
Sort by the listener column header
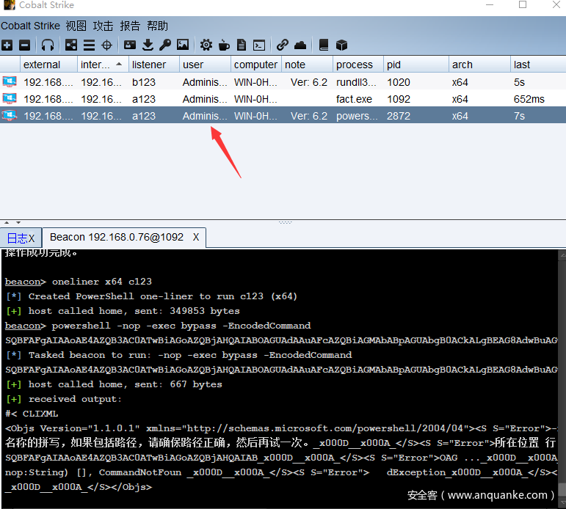pos(153,65)
